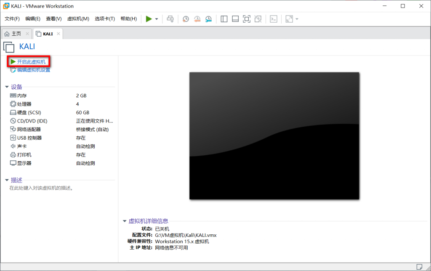Switch to the 主页 tab
Image resolution: width=431 pixels, height=271 pixels.
pos(16,34)
